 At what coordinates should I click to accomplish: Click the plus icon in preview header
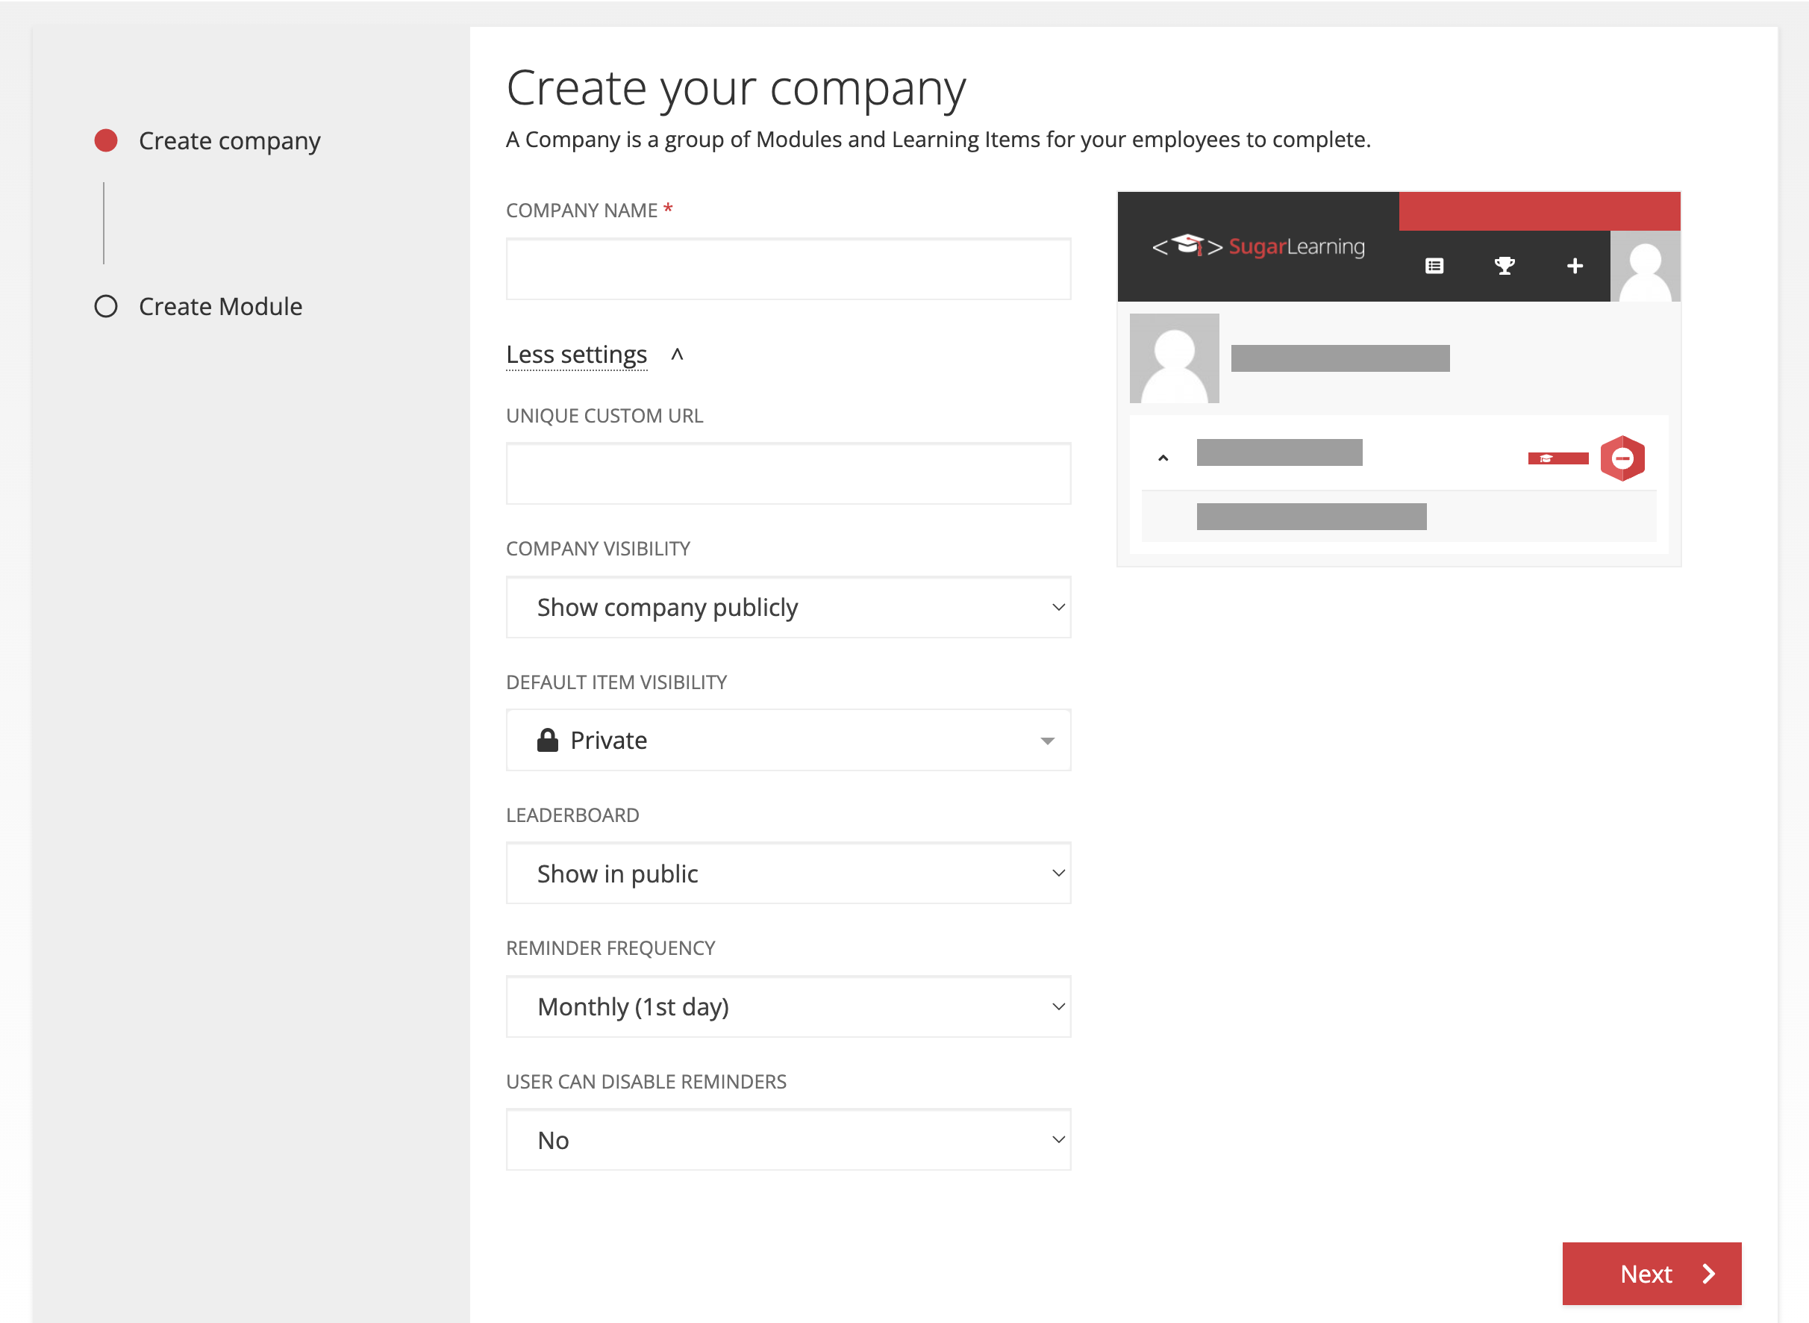(x=1575, y=266)
